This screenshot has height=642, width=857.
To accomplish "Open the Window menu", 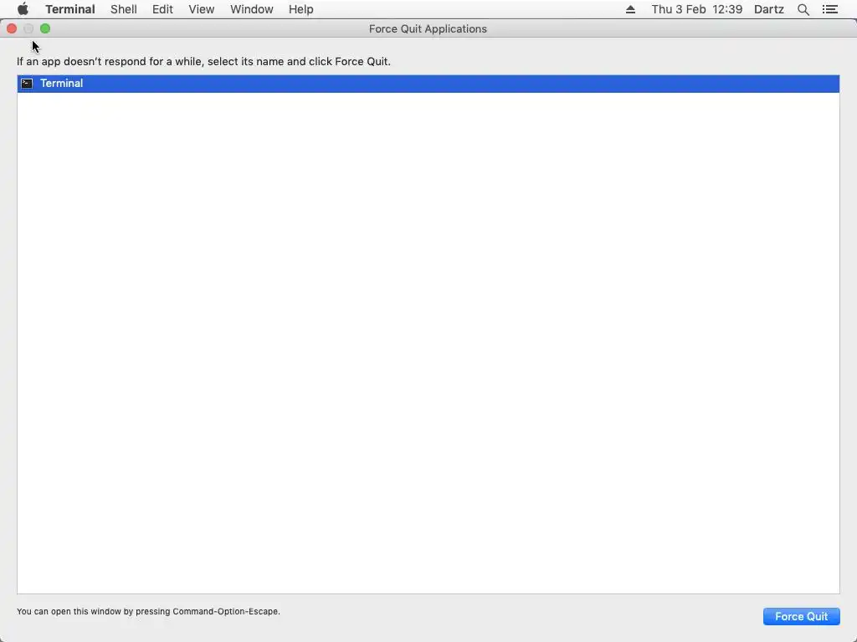I will click(x=251, y=9).
